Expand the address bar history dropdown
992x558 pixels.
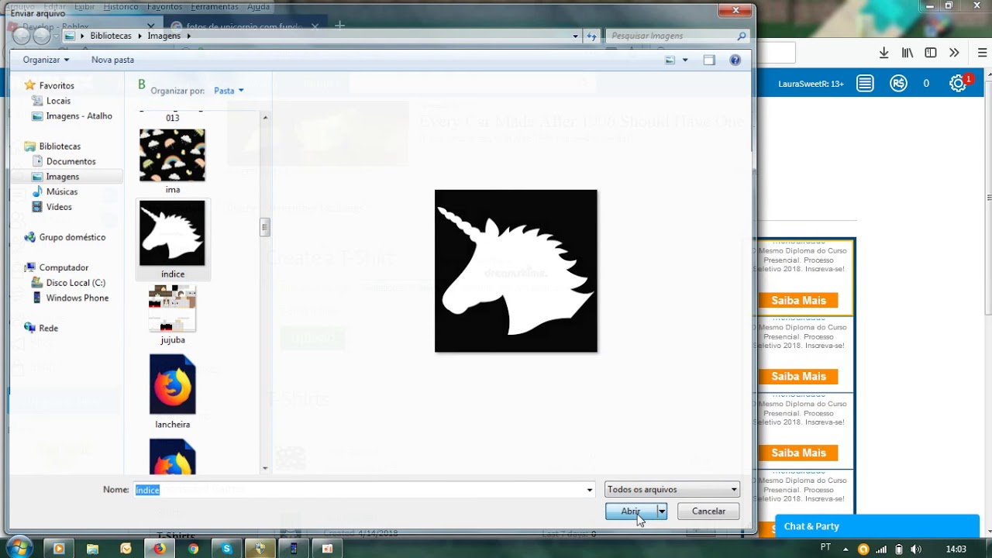(575, 36)
